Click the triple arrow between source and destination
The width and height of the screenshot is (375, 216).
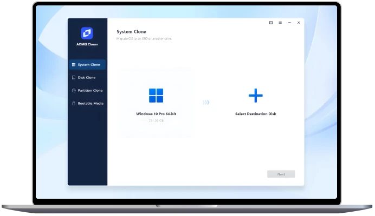pos(206,102)
